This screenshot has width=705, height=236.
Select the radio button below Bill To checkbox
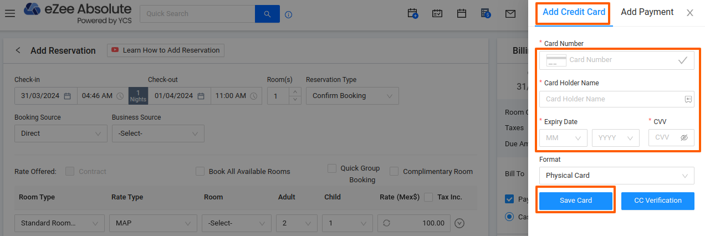(509, 217)
